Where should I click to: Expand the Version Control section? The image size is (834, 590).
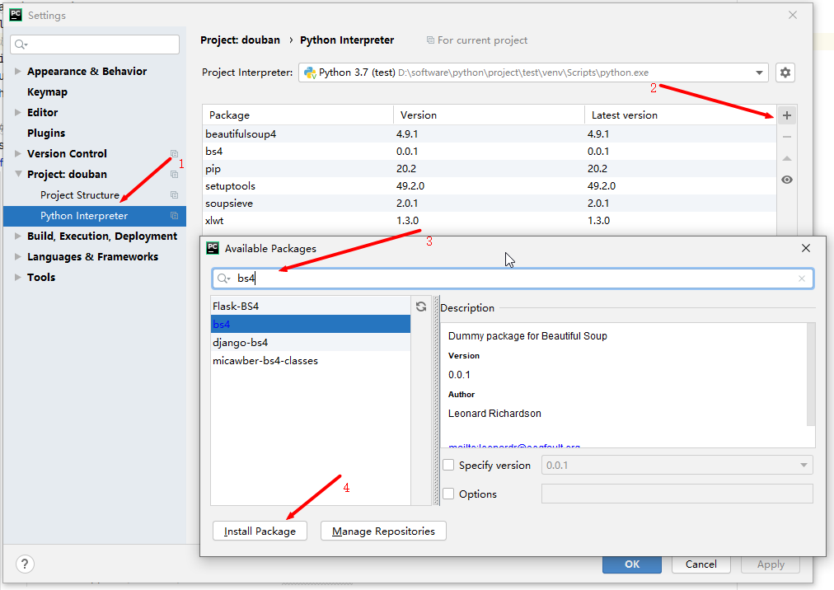[18, 154]
